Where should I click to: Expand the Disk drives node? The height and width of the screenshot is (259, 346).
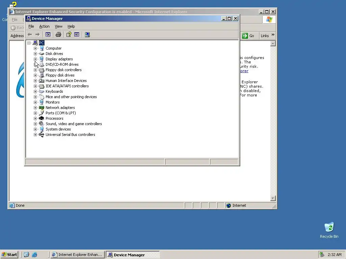(35, 54)
